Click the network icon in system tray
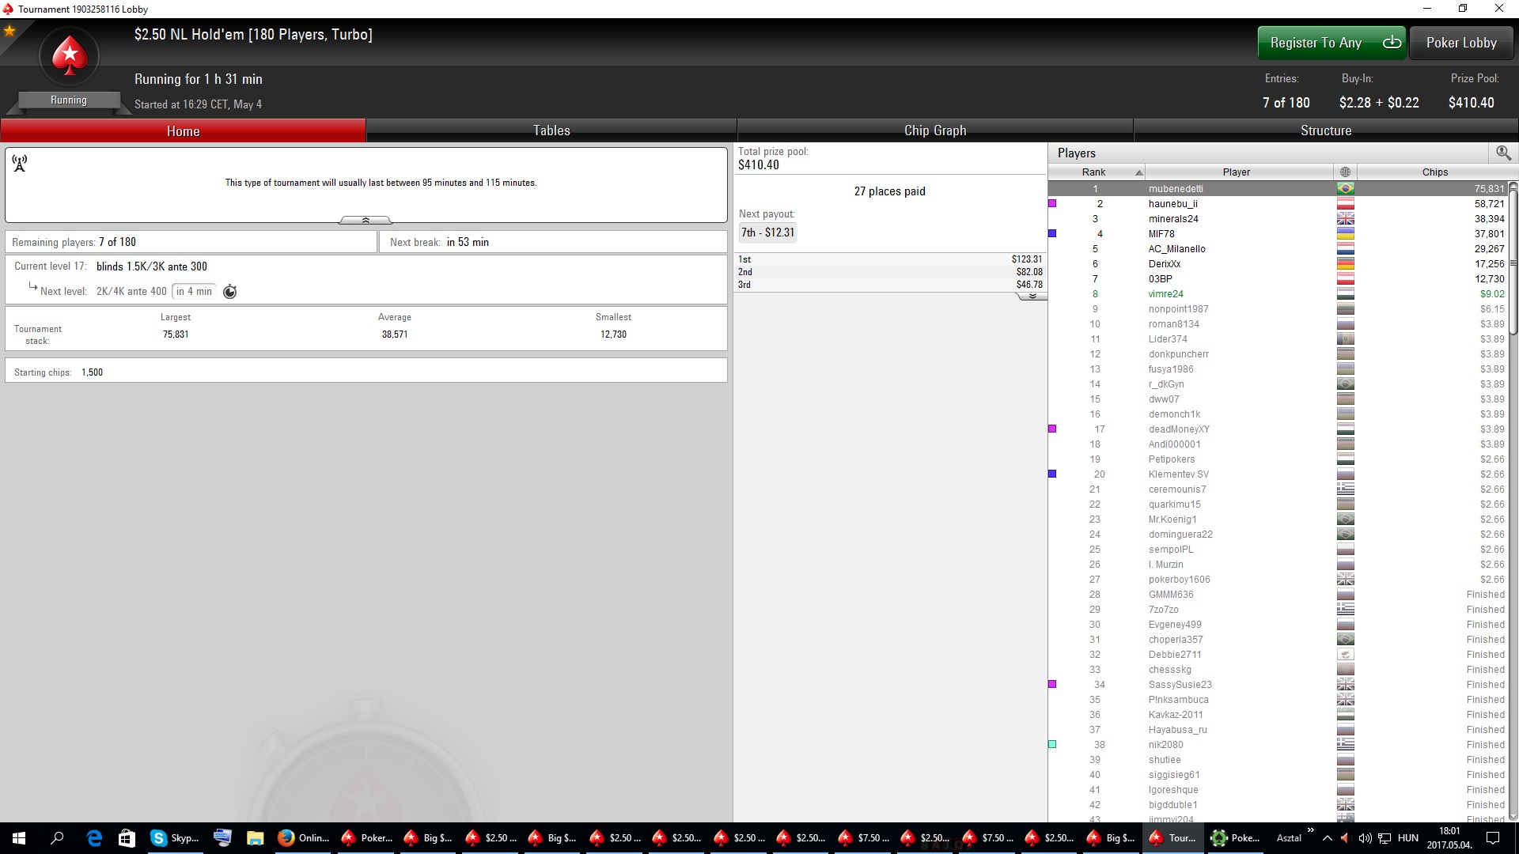The height and width of the screenshot is (854, 1519). [x=1385, y=838]
